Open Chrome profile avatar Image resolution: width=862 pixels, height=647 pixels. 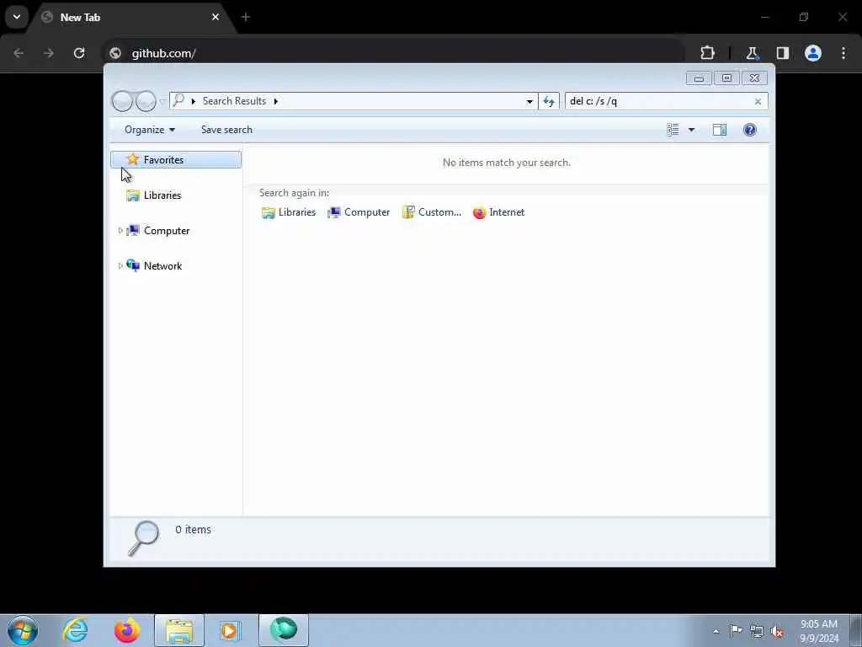[813, 53]
